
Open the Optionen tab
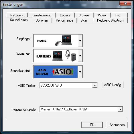pyautogui.click(x=42, y=20)
